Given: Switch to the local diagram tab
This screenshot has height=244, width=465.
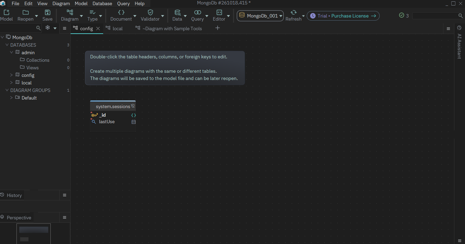Looking at the screenshot, I should 114,28.
